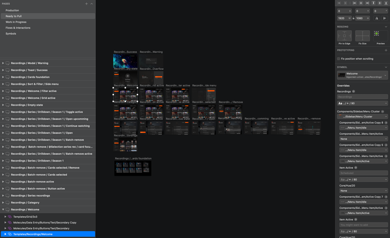390x238 pixels.
Task: Click the flip vertical icon
Action: (x=385, y=18)
